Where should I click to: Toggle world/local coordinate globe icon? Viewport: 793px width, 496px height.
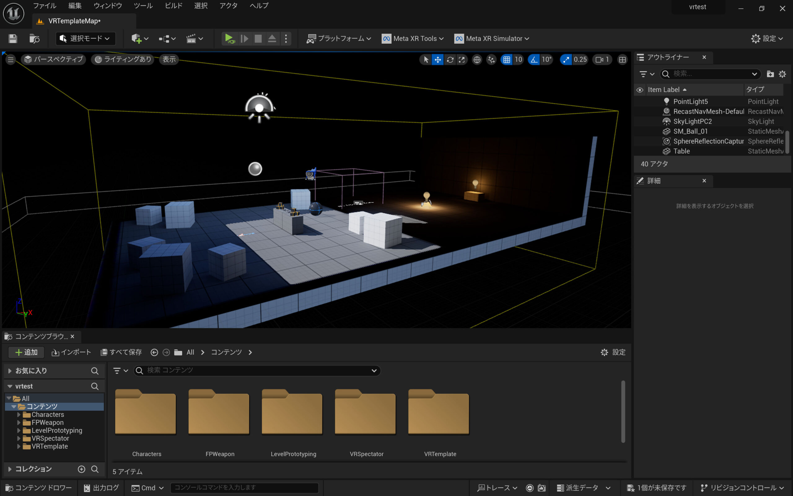(477, 60)
